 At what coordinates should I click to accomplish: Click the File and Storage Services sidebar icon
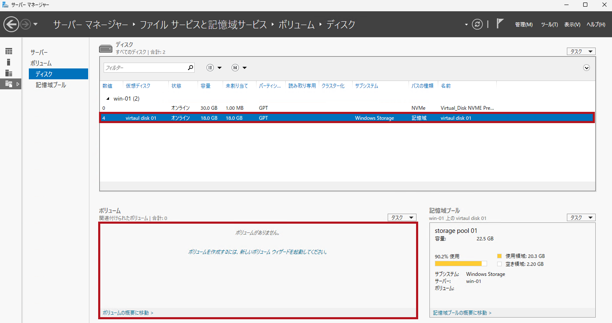[x=9, y=84]
